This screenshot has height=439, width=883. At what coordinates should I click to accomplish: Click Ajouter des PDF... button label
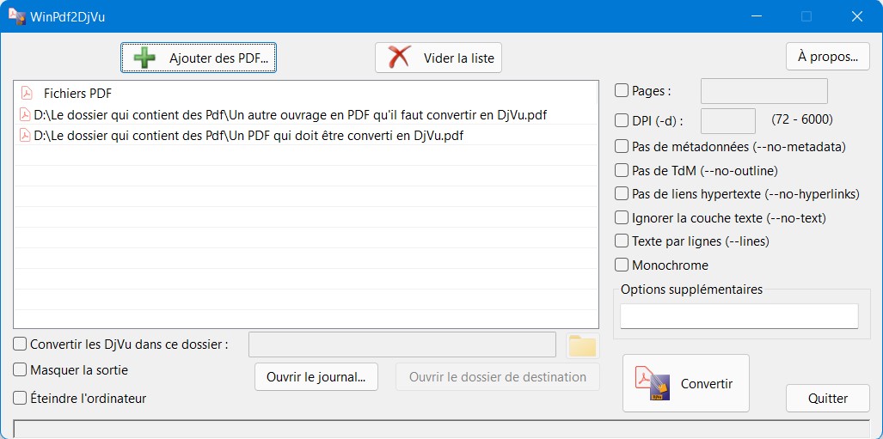[x=218, y=58]
